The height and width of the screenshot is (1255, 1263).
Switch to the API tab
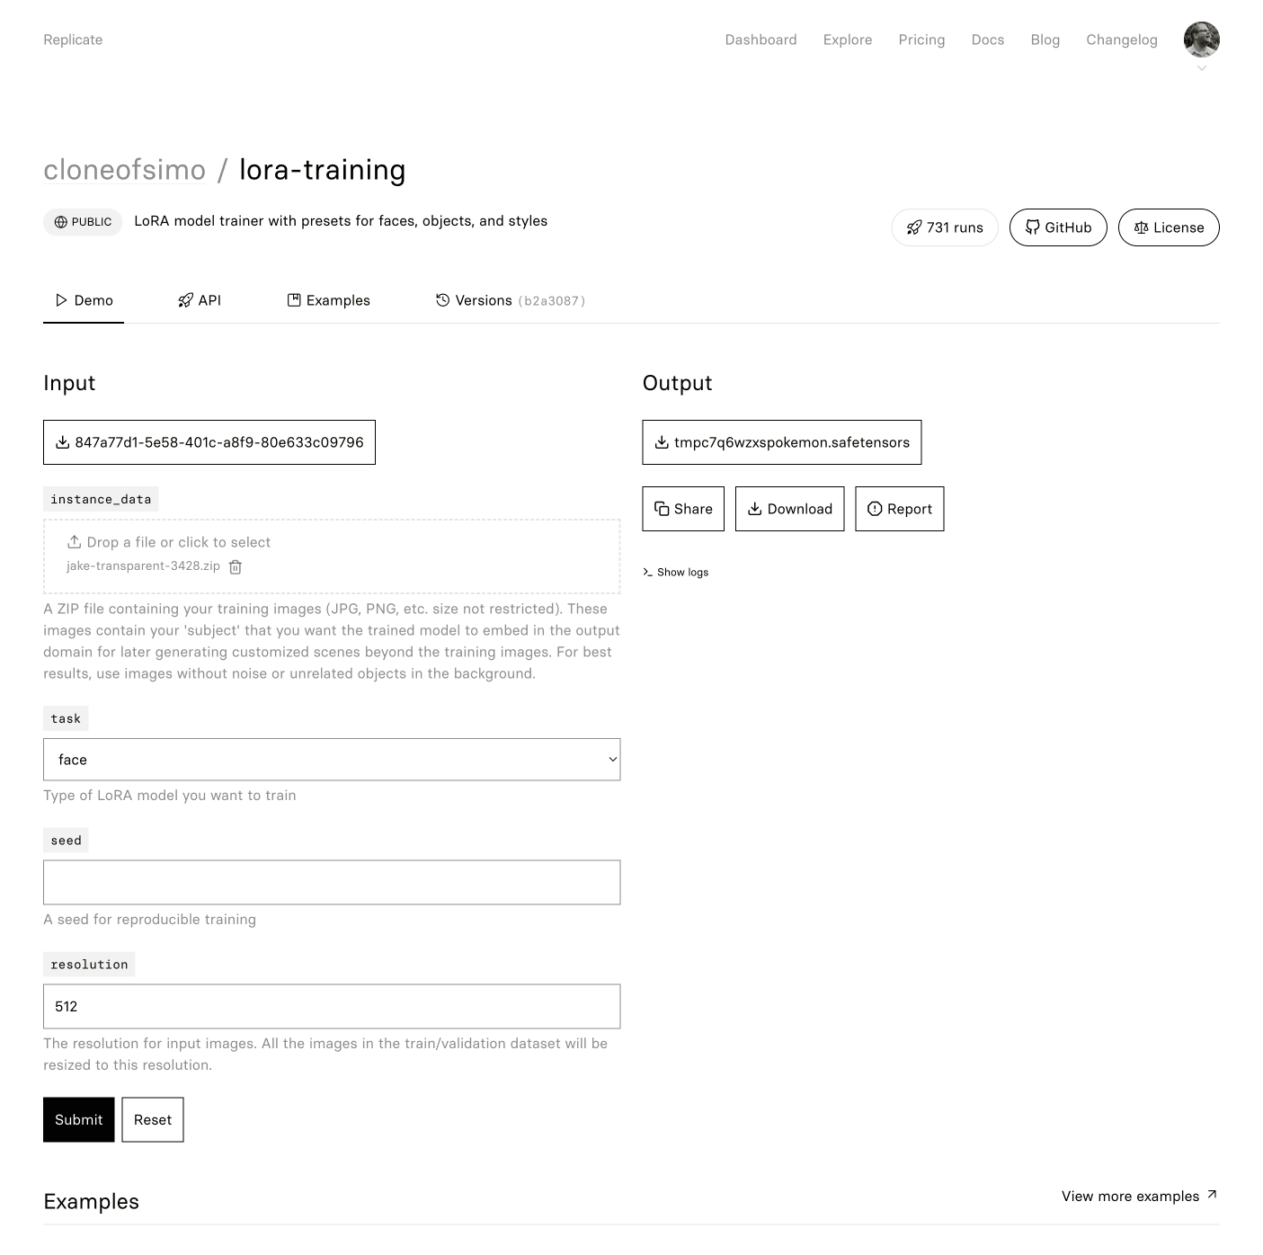(x=200, y=300)
